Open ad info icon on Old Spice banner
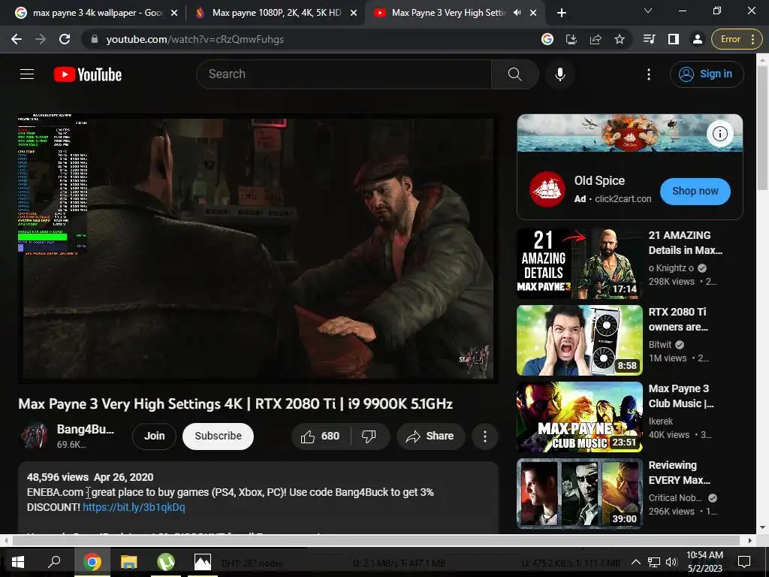This screenshot has width=769, height=577. coord(719,134)
